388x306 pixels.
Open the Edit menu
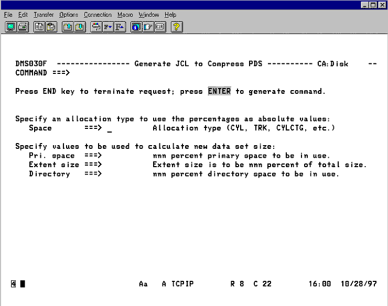23,15
